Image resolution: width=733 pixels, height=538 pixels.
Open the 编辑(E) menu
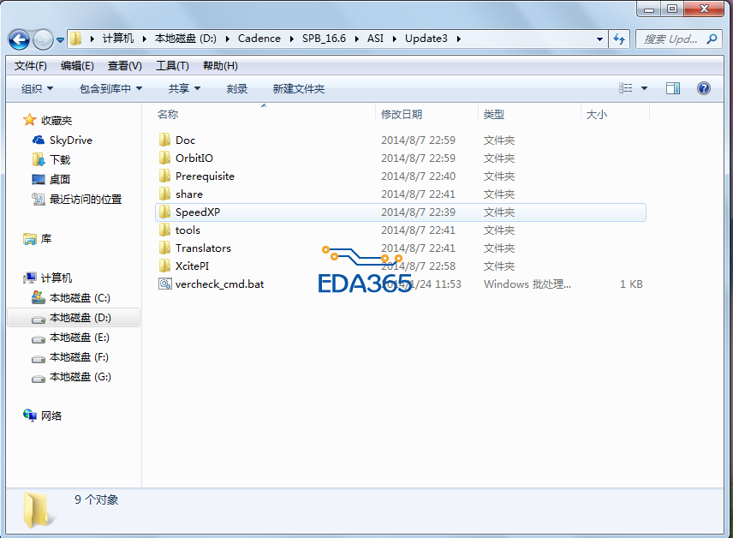pyautogui.click(x=77, y=66)
